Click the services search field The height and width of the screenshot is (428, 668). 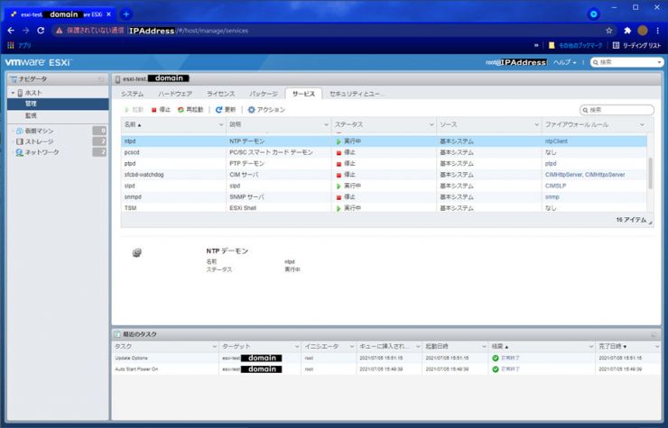click(x=617, y=110)
